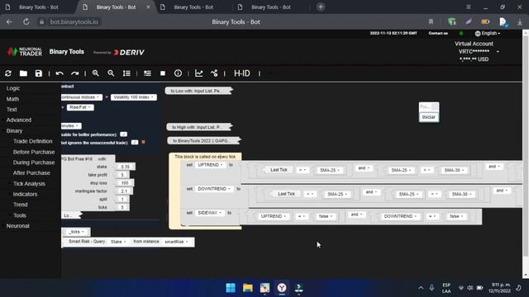
Task: Open the Rise/Fall dropdown
Action: pyautogui.click(x=80, y=107)
